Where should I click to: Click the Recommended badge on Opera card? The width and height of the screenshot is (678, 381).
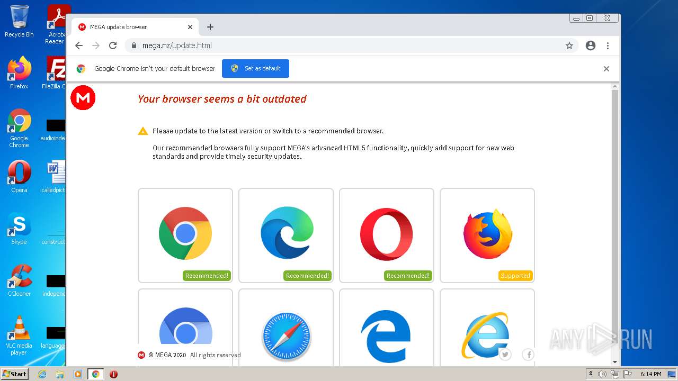(408, 276)
